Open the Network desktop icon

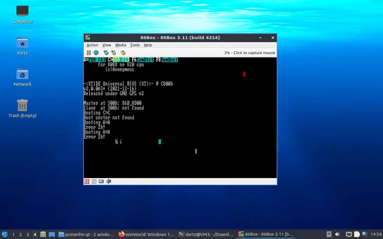tap(22, 77)
